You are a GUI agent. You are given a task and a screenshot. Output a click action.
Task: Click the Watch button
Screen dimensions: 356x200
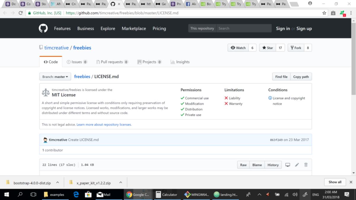(x=238, y=48)
